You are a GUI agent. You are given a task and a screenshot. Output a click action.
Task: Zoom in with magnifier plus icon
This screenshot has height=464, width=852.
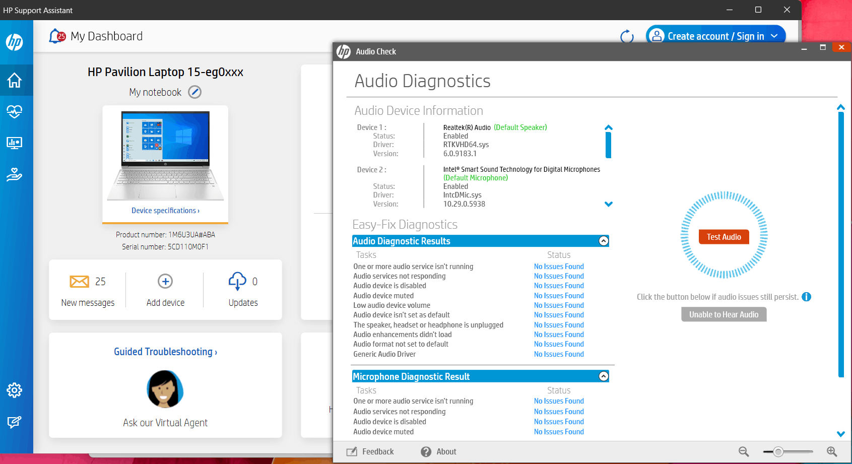[x=832, y=452]
